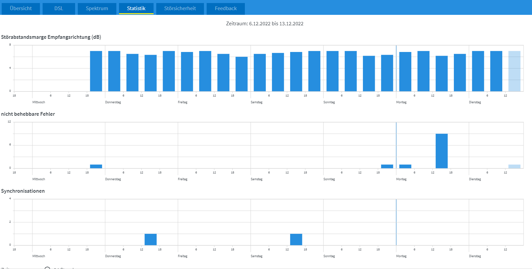Click the light-blue bar in the Störabstandsmarge chart

coord(514,71)
